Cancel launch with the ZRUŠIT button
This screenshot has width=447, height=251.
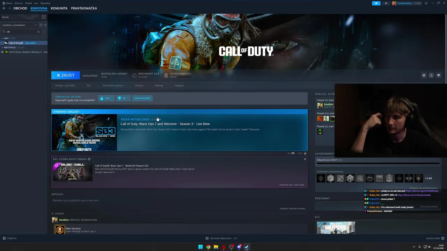(x=66, y=75)
